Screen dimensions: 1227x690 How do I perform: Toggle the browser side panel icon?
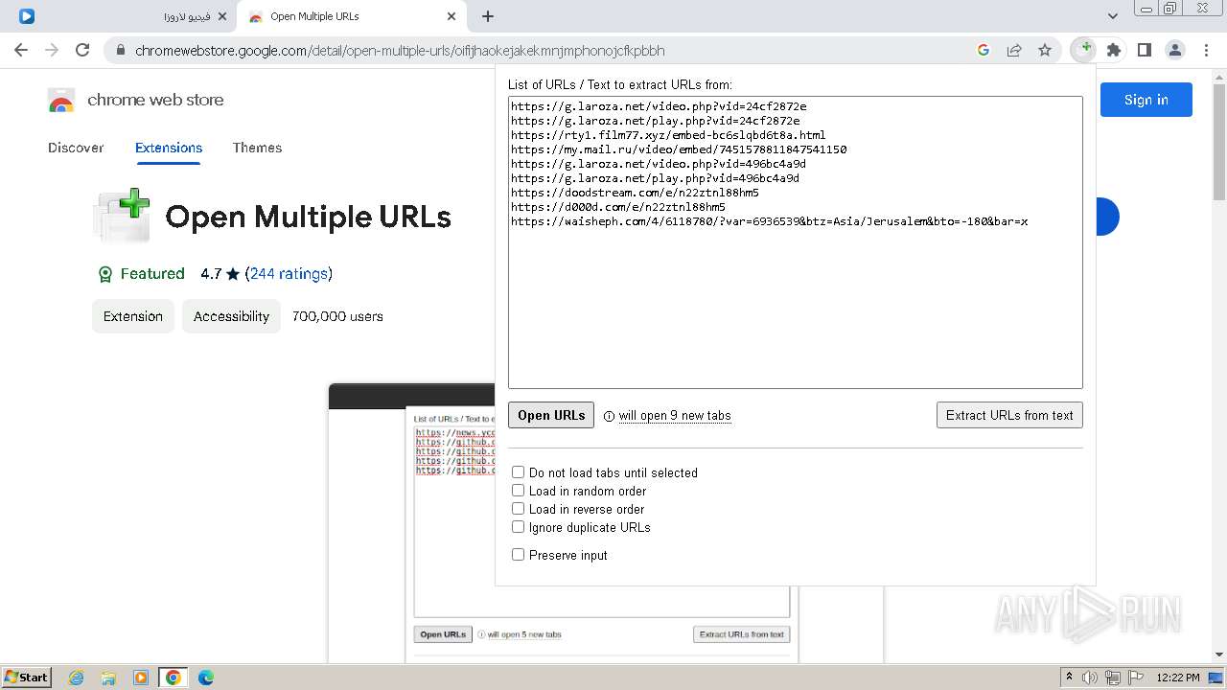click(x=1144, y=50)
